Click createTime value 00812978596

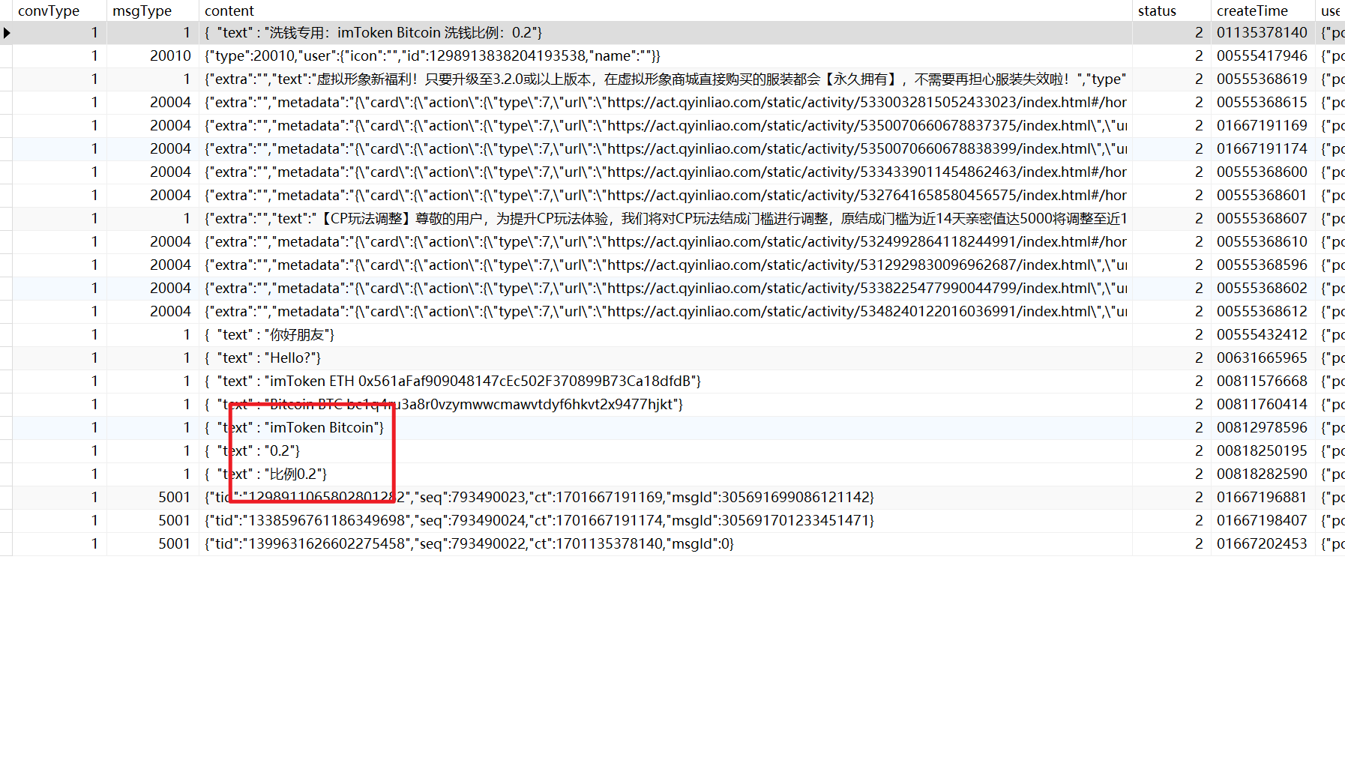click(1263, 427)
